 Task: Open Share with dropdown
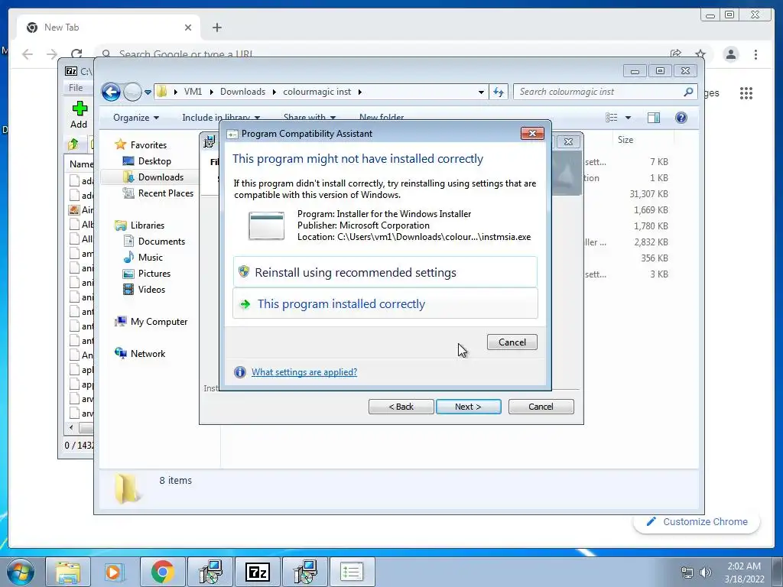[309, 118]
